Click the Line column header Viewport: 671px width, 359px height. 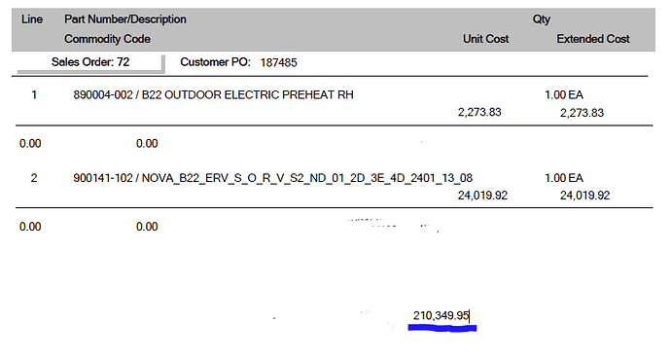click(32, 19)
